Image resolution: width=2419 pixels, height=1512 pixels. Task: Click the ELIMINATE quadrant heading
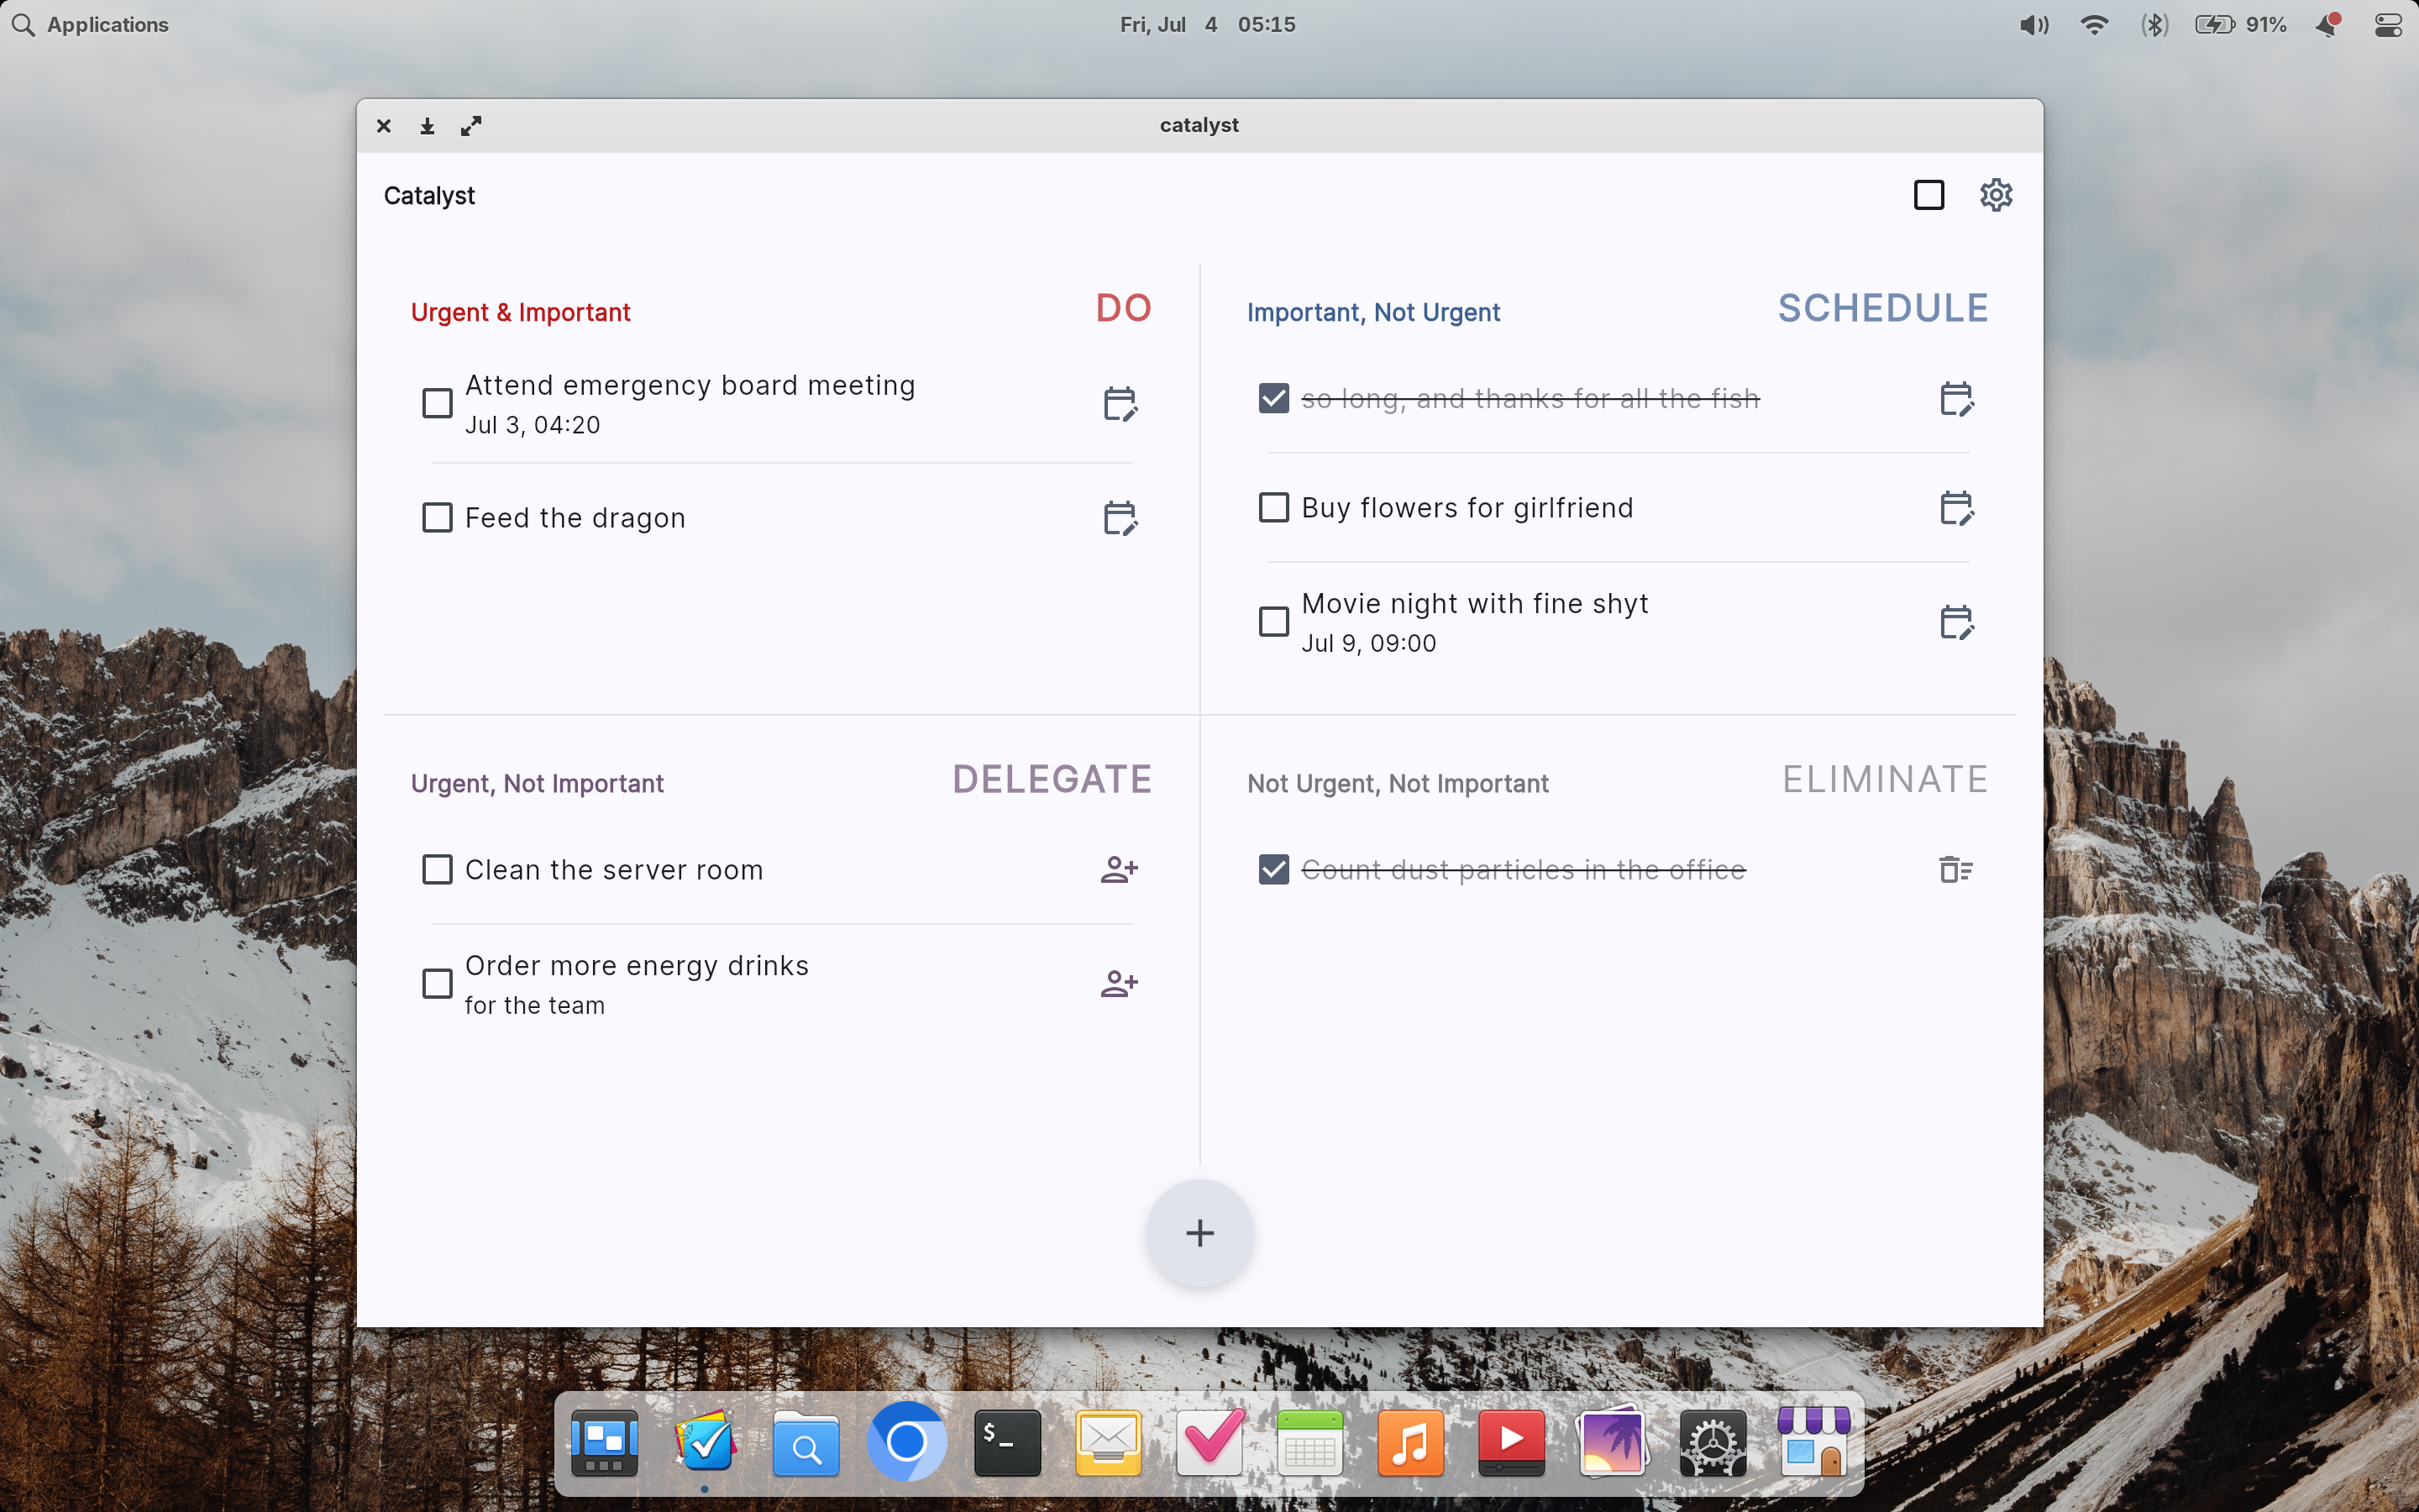tap(1885, 779)
